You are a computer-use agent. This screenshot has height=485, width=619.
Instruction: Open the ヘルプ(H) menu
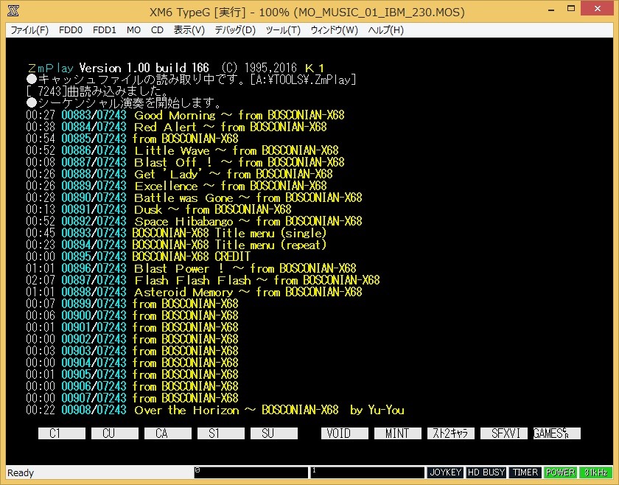pyautogui.click(x=385, y=30)
